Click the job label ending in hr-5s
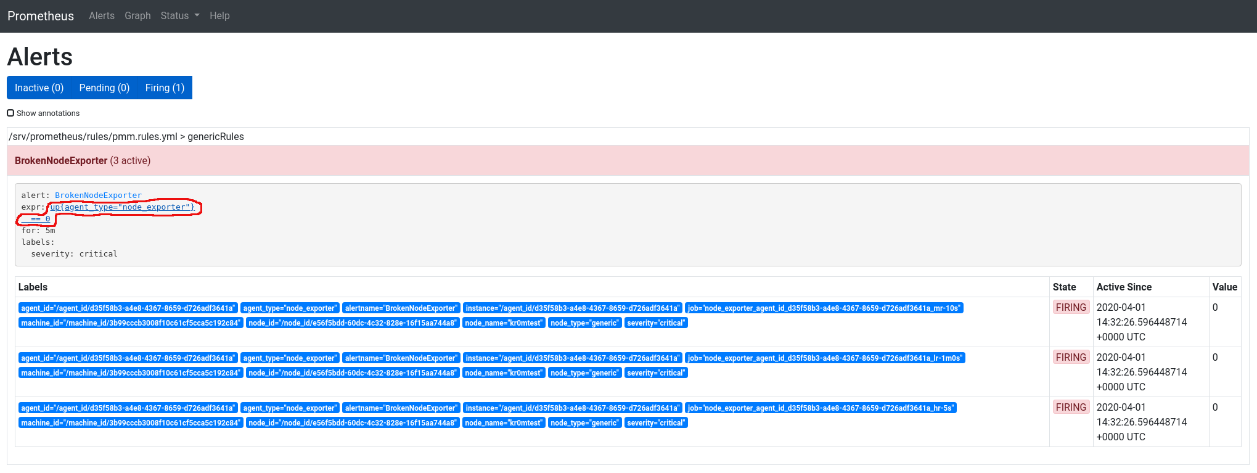 click(821, 408)
